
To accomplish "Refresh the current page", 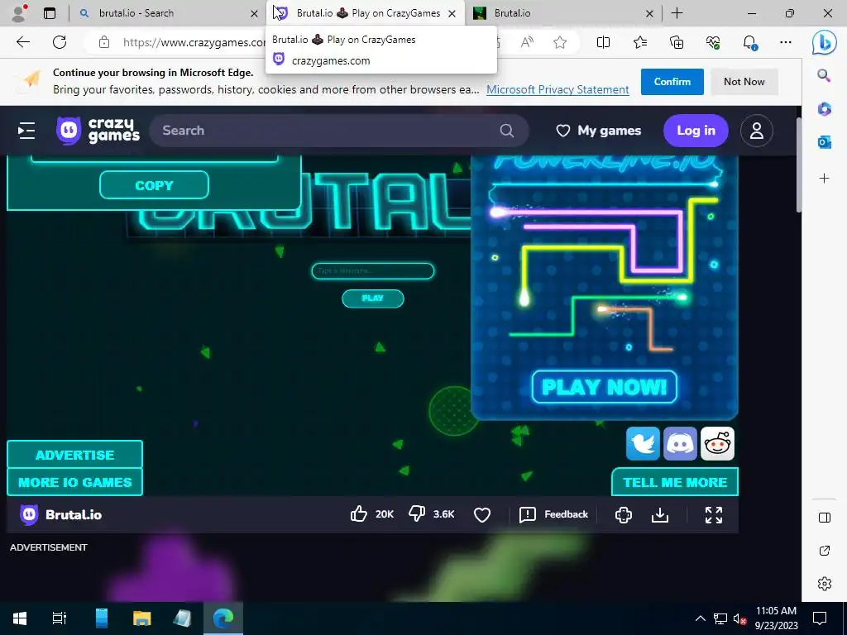I will 60,42.
